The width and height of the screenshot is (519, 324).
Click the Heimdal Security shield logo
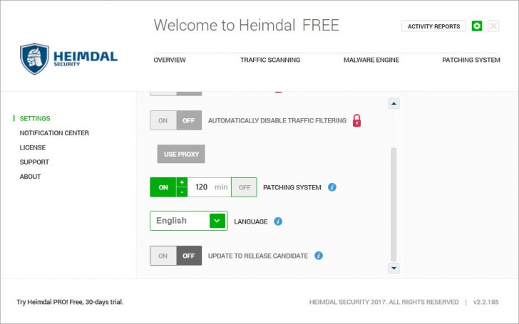pos(34,59)
